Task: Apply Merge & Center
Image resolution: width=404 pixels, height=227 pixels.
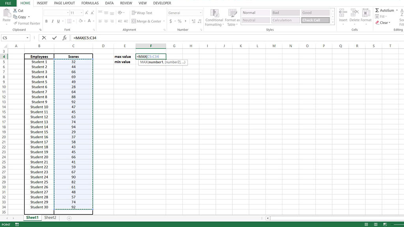Action: (x=145, y=21)
